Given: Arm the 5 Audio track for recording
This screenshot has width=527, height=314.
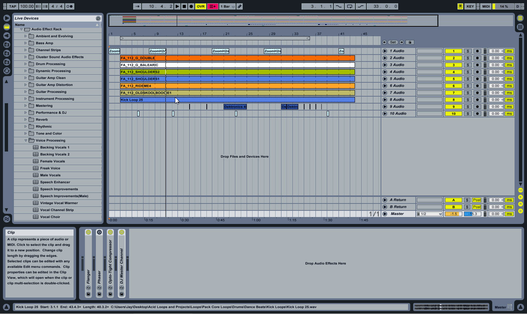Looking at the screenshot, I should (x=477, y=79).
